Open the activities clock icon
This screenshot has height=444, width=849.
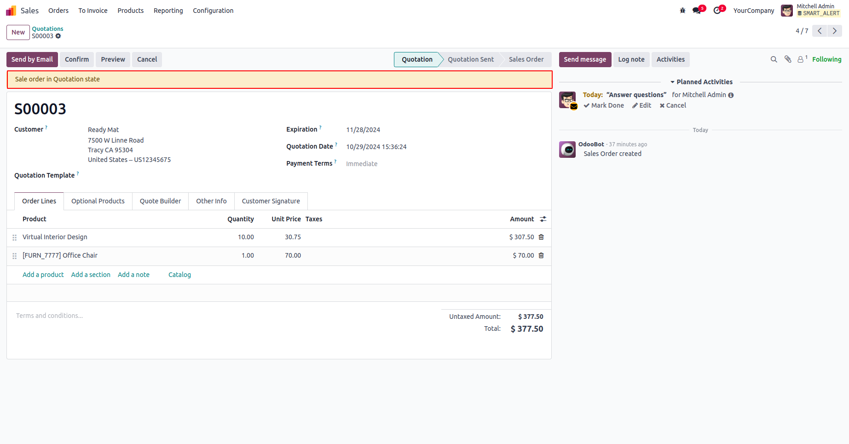717,11
